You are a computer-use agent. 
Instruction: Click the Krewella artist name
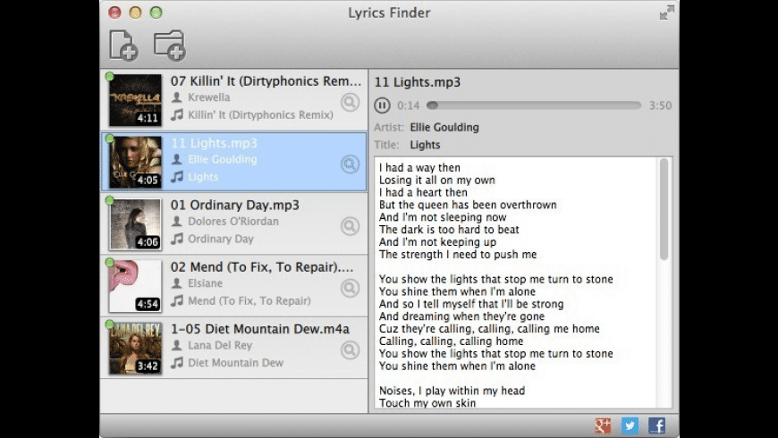pyautogui.click(x=209, y=97)
